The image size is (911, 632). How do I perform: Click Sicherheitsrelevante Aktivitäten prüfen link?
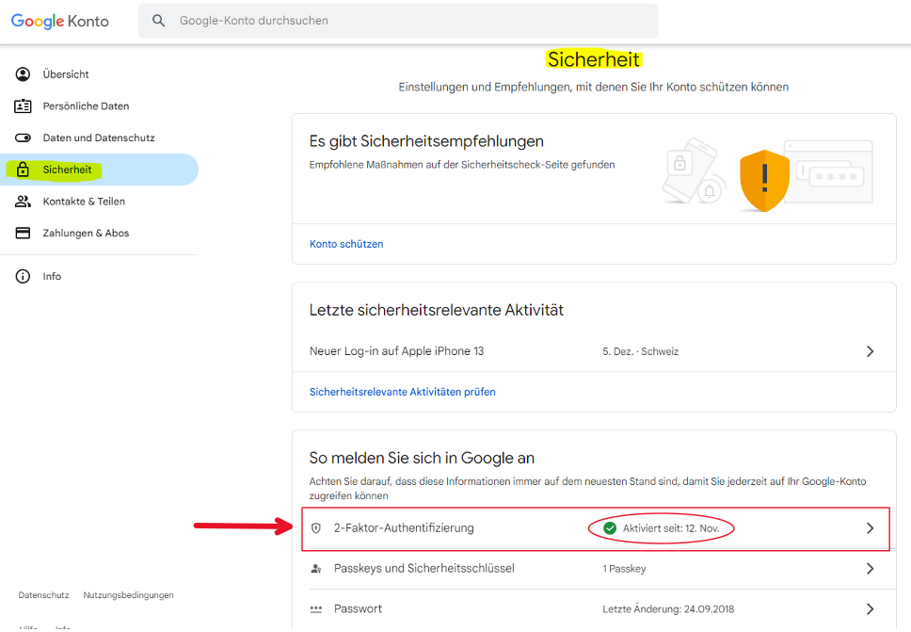point(402,392)
